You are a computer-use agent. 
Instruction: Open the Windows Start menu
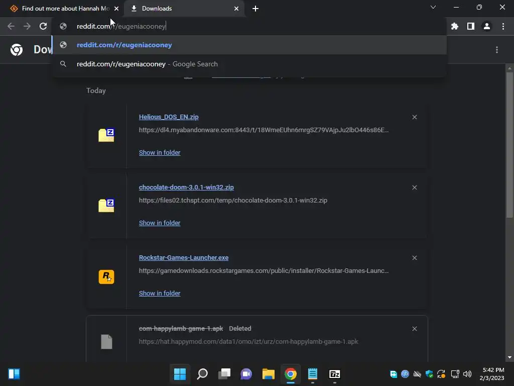[180, 374]
